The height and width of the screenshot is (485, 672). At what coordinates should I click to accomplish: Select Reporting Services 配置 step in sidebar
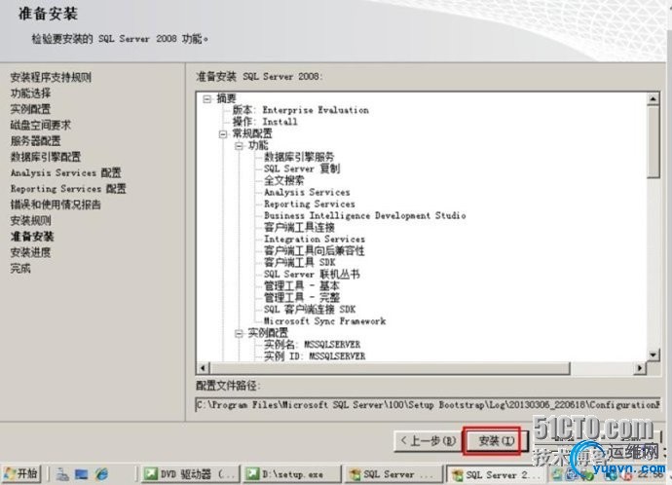[x=68, y=189]
